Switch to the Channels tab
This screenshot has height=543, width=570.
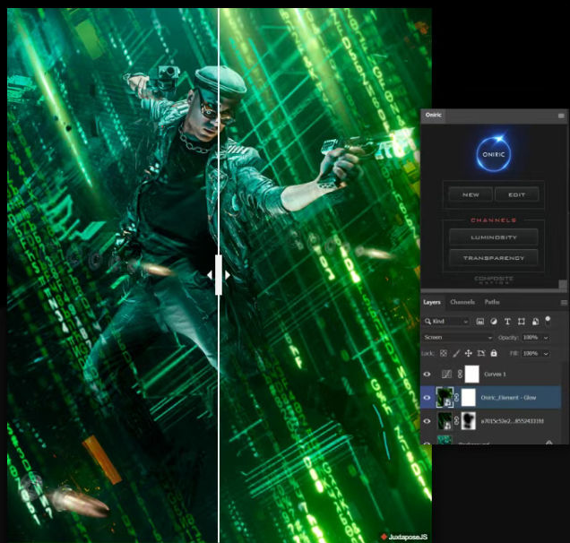coord(462,302)
